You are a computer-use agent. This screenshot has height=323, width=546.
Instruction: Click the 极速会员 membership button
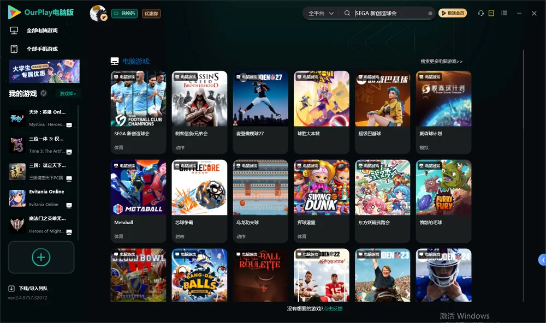[x=453, y=13]
